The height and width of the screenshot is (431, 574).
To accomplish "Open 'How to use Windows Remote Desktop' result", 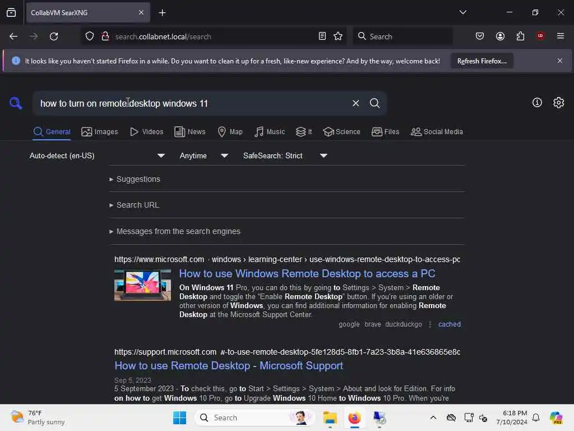I will 307,273.
